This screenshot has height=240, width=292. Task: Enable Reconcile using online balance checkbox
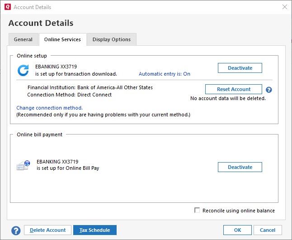197,210
